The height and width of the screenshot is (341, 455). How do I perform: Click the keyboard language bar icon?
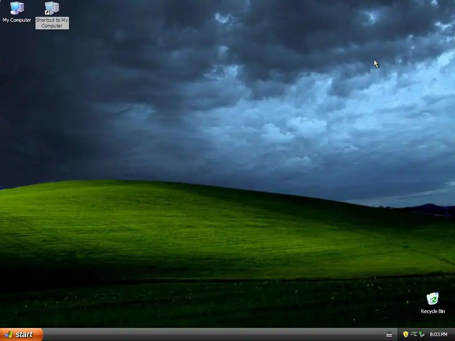click(389, 335)
